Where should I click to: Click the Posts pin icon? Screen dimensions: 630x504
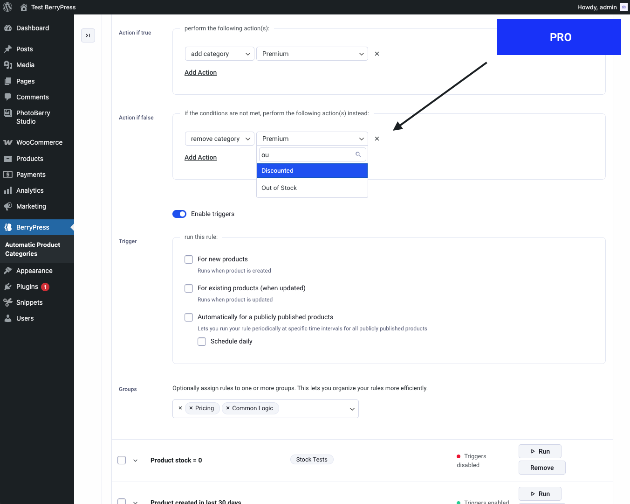click(x=8, y=49)
